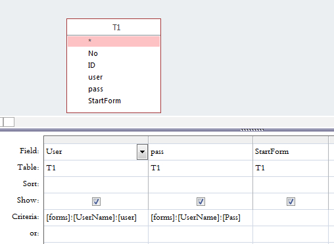
Task: Click Table cell T1 under User column
Action: click(x=96, y=168)
